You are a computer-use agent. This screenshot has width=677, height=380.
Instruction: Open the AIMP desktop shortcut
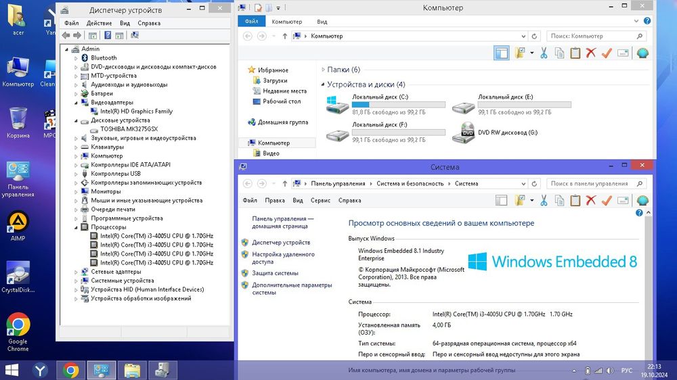tap(18, 222)
